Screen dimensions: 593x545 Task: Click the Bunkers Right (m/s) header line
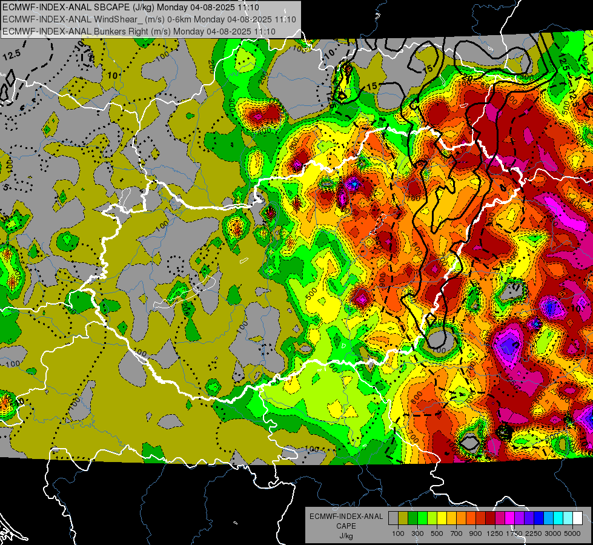click(139, 31)
